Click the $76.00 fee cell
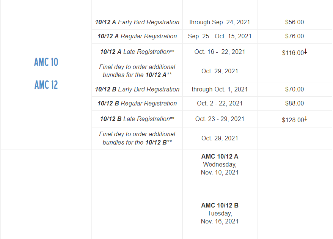Image resolution: width=333 pixels, height=239 pixels. [x=294, y=36]
